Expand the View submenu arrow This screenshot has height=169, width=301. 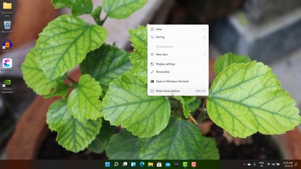pyautogui.click(x=204, y=29)
